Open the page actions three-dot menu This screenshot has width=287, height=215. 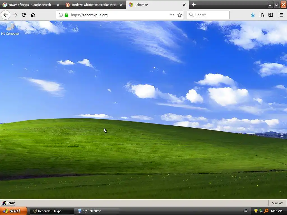(172, 15)
